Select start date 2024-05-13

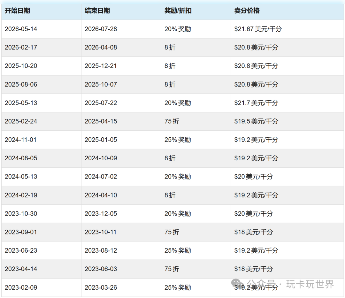[21, 177]
